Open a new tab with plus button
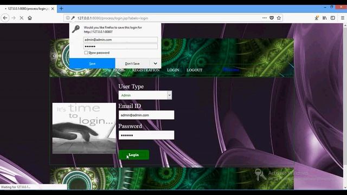347x195 pixels. pos(61,9)
